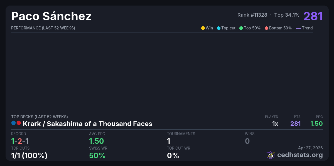Click the green Top 50% legend dot

coord(241,28)
